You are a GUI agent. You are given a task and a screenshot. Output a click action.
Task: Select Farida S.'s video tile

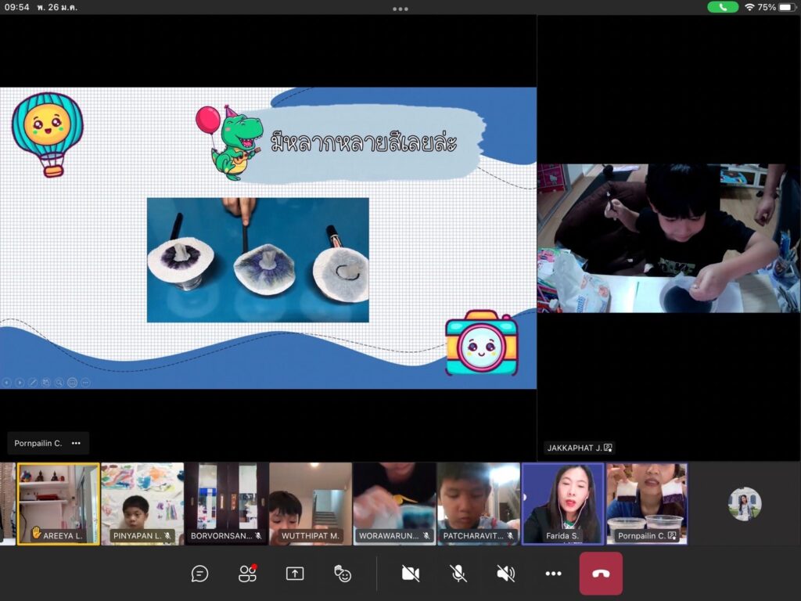pos(563,503)
